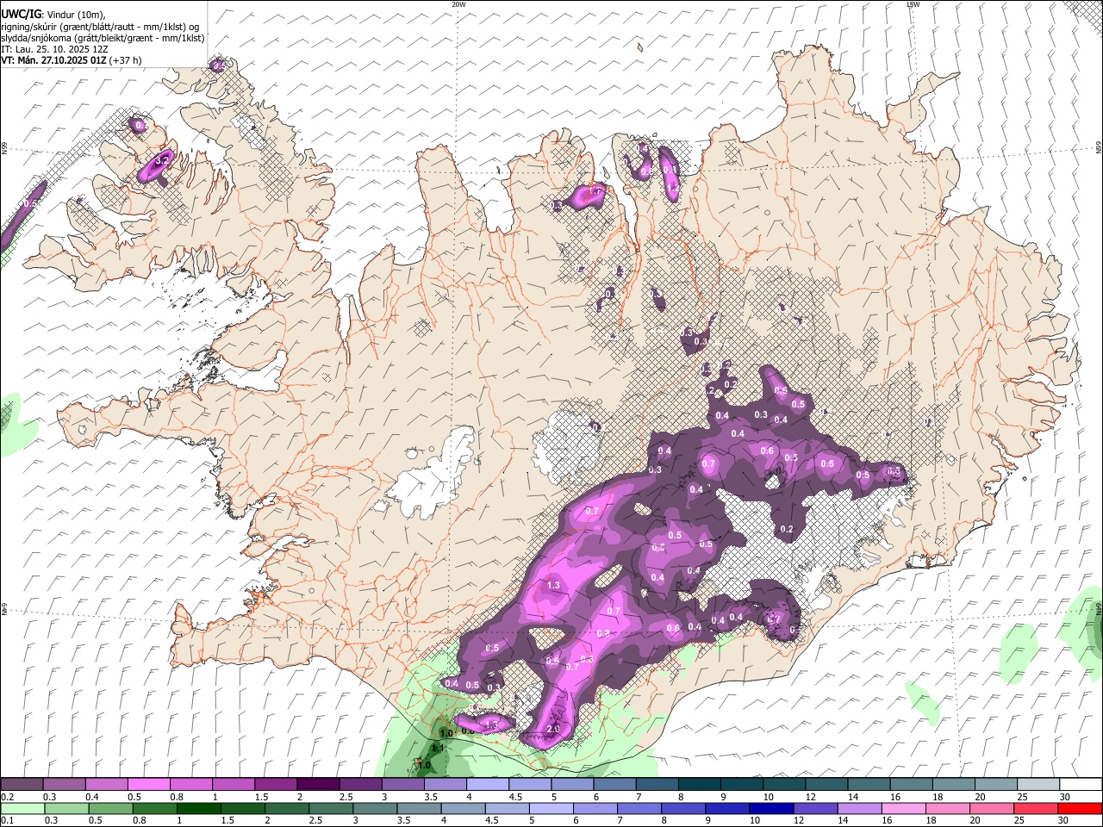Click the 3.2 snowfall value in the Westfjords

[x=161, y=160]
